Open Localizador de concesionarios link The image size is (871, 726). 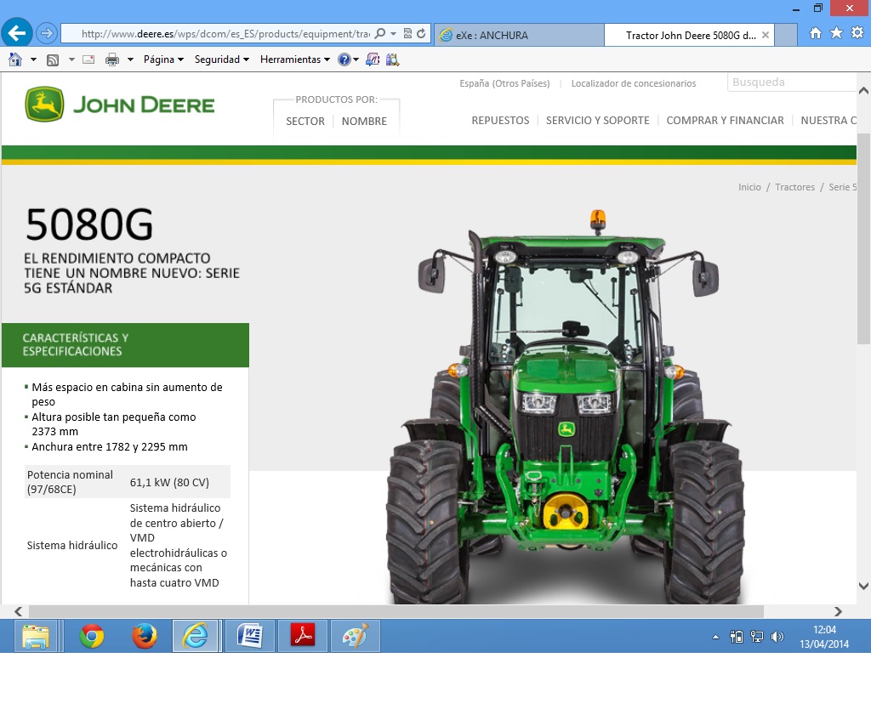[633, 83]
